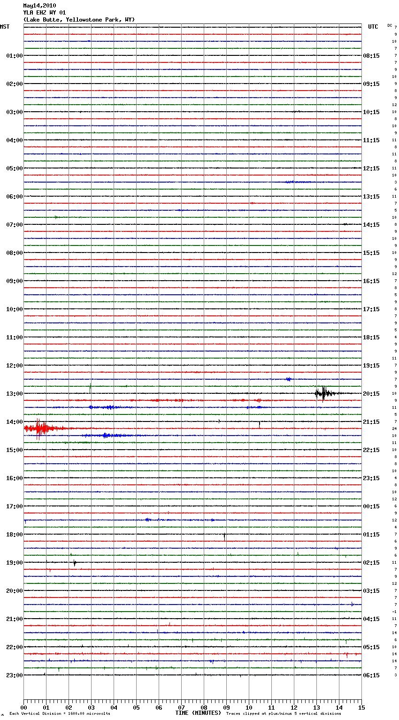Image resolution: width=399 pixels, height=720 pixels.
Task: Click the 02:15 UTC time label
Action: [371, 563]
